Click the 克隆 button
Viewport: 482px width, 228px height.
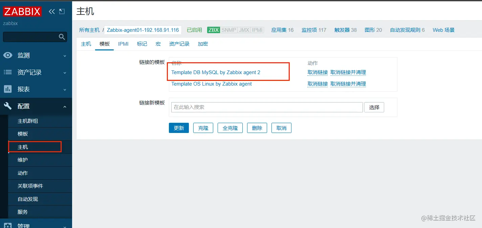[x=203, y=128]
